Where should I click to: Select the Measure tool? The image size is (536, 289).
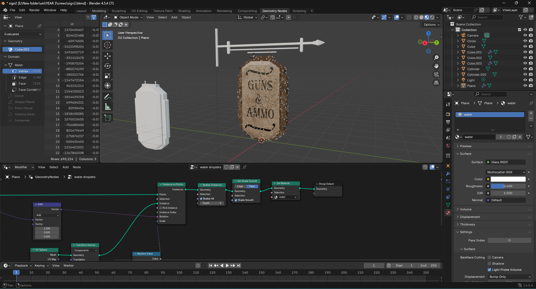[x=108, y=107]
